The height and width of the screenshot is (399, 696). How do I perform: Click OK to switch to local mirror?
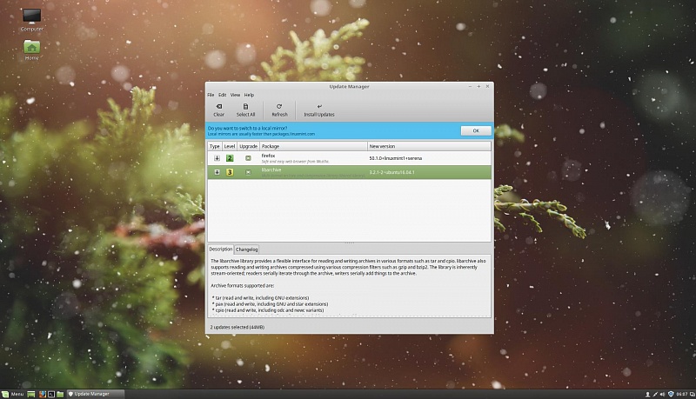pos(475,130)
